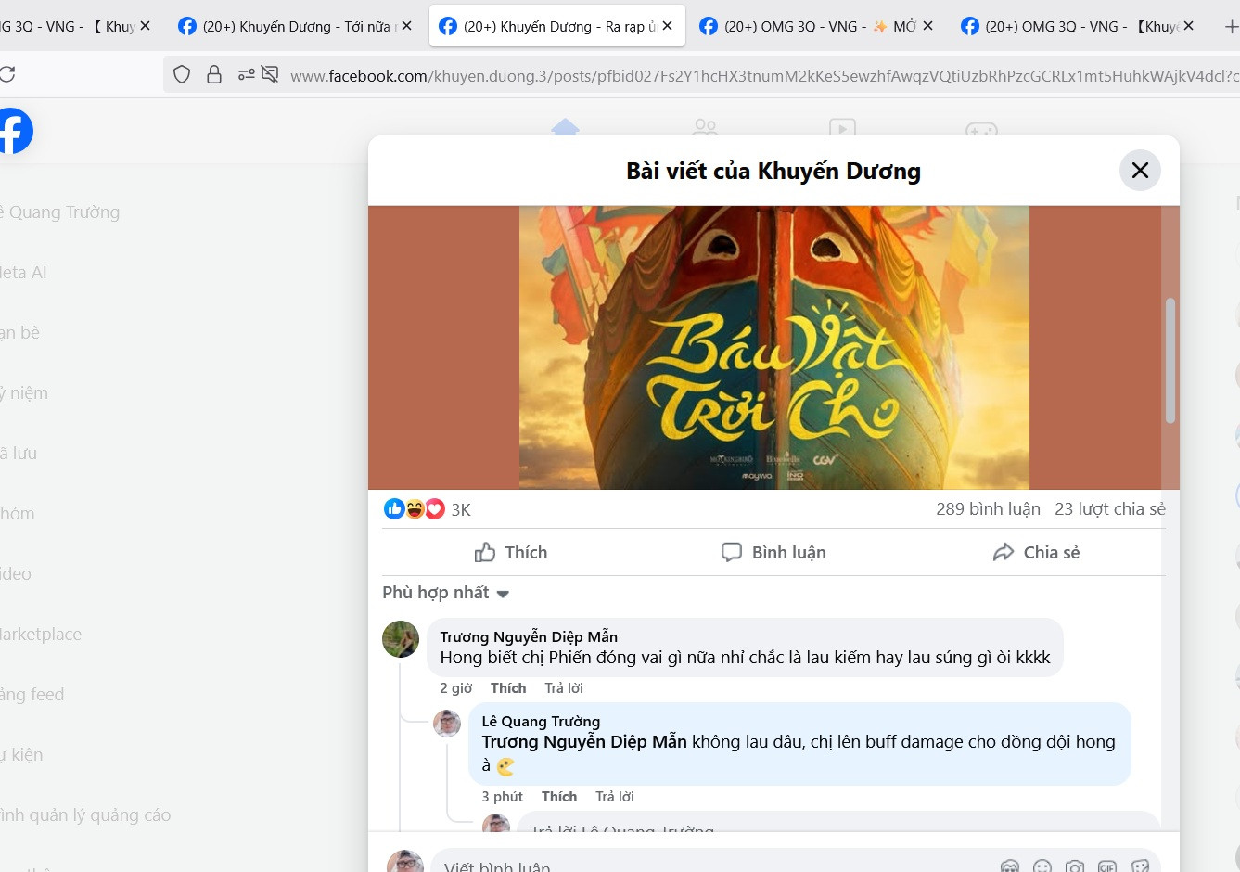
Task: Open Meta AI in left sidebar
Action: pos(23,273)
